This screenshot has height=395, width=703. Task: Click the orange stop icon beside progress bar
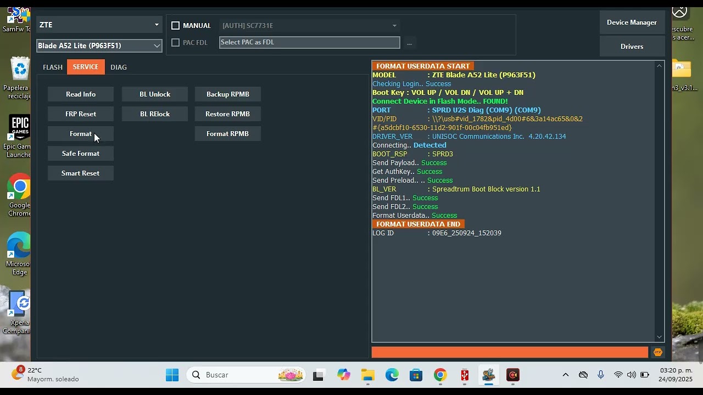(657, 352)
